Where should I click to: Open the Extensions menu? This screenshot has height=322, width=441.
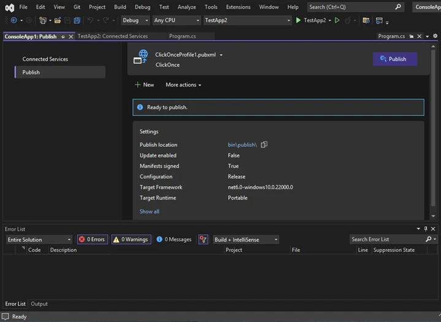(x=238, y=7)
